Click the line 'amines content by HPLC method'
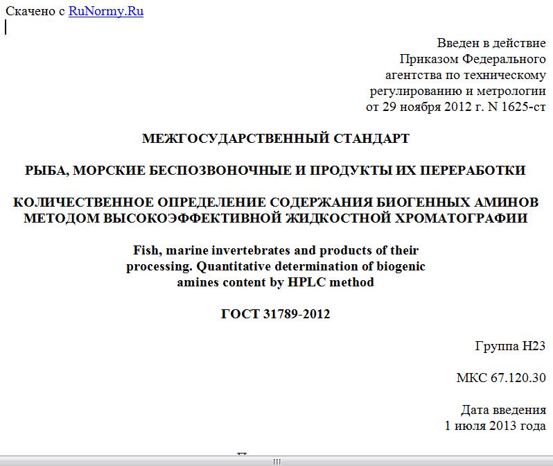Viewport: 553px width, 466px height. click(275, 282)
